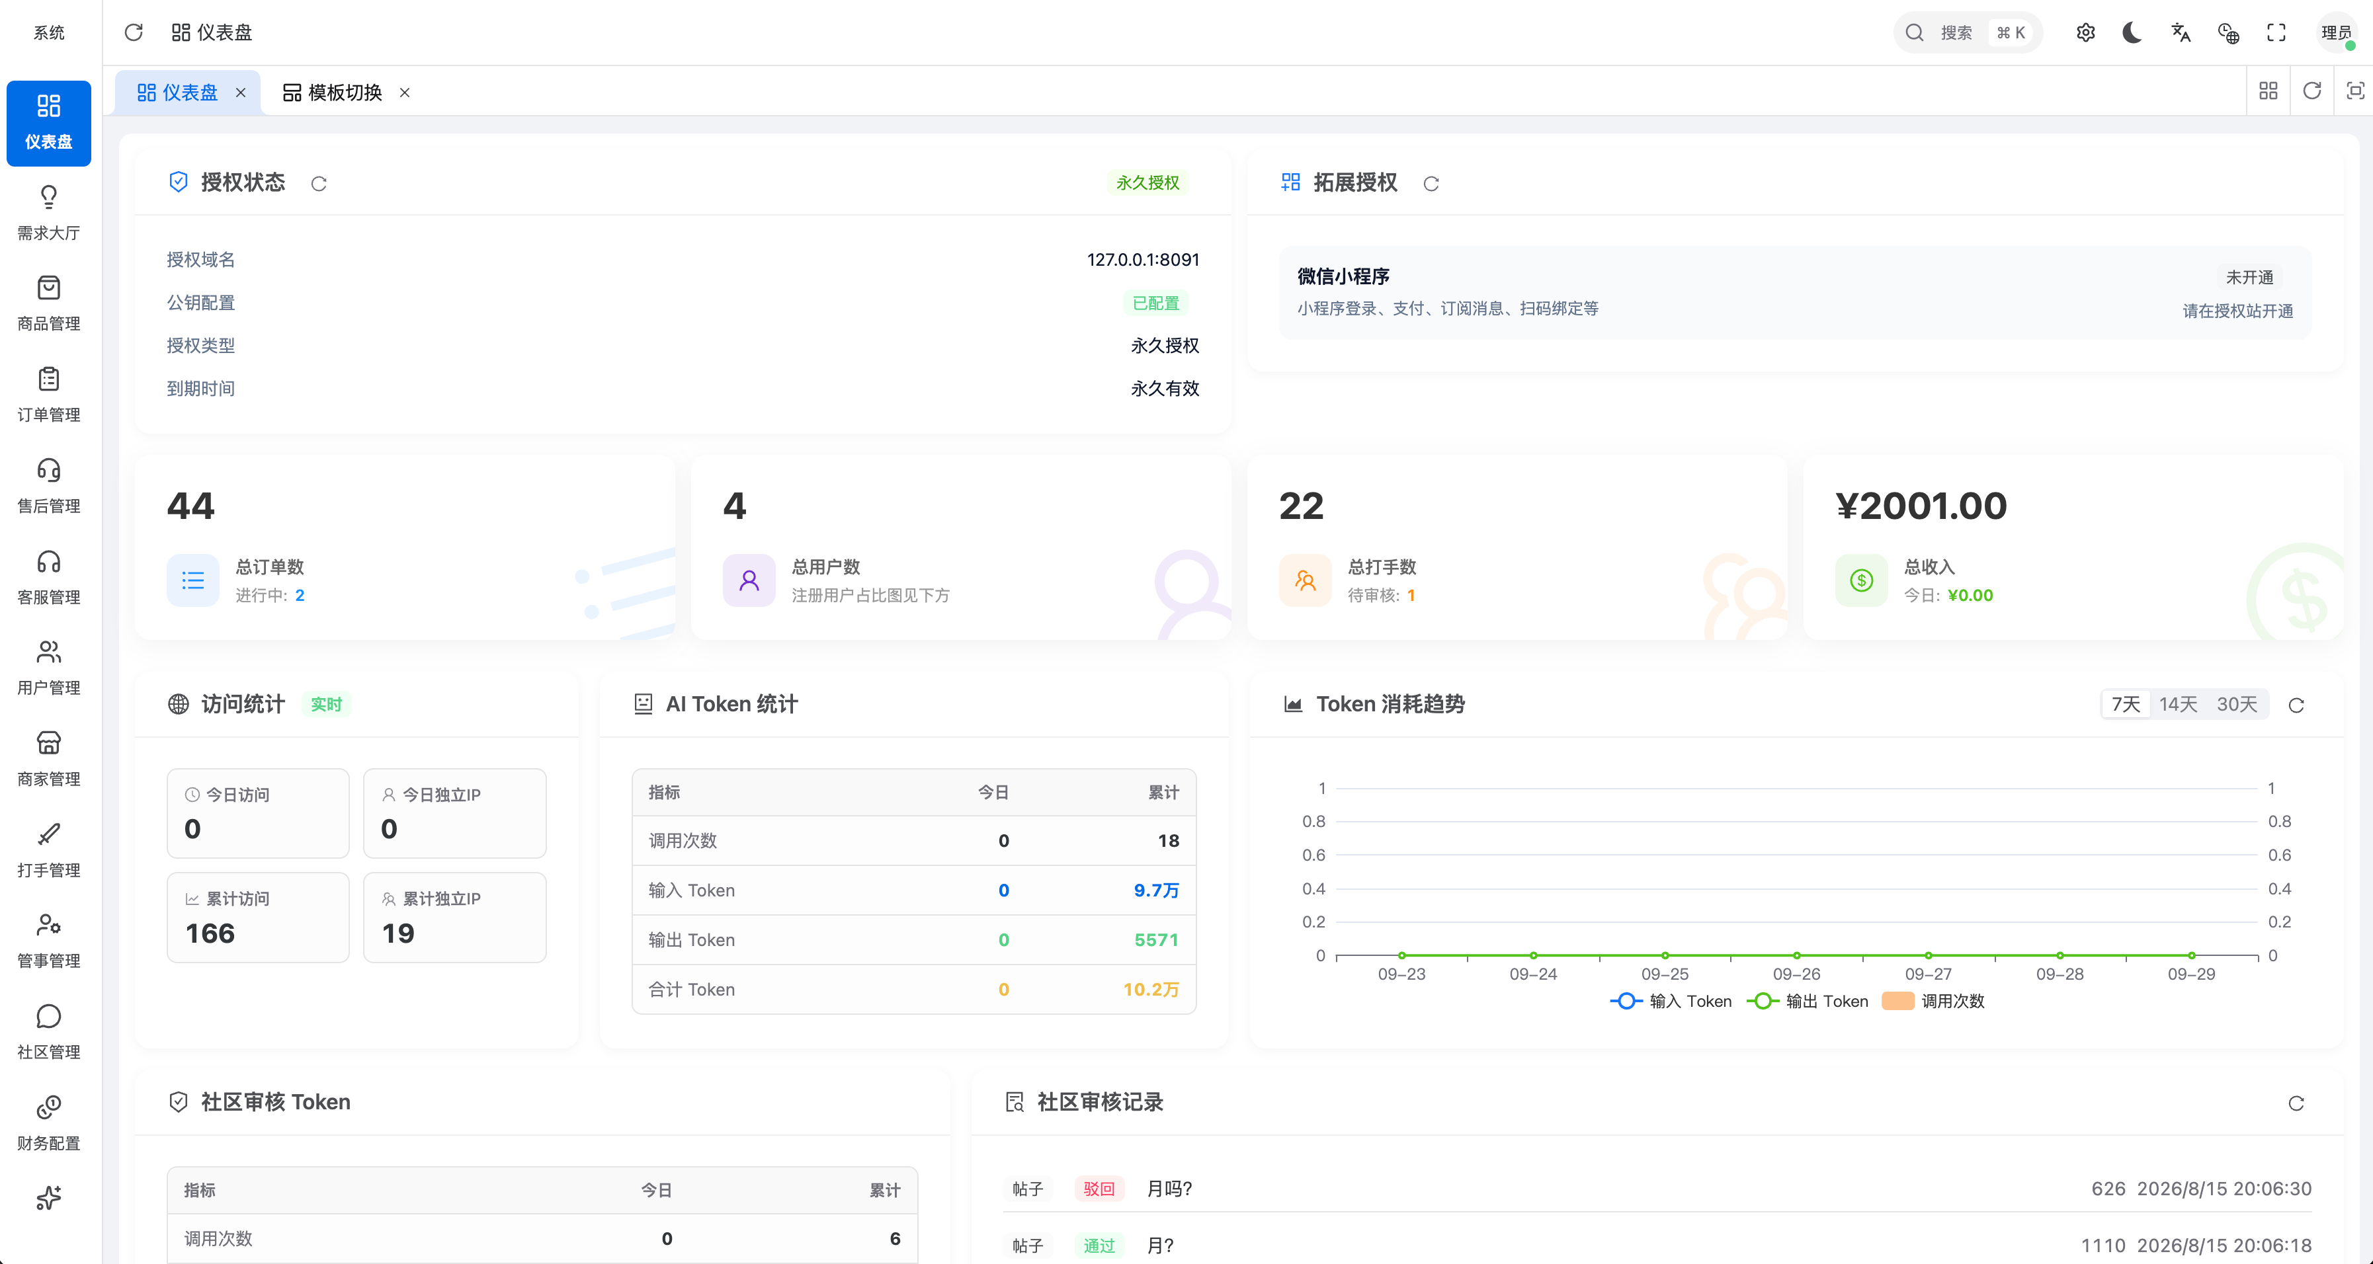Open the 仪表盘 sidebar item

tap(49, 122)
